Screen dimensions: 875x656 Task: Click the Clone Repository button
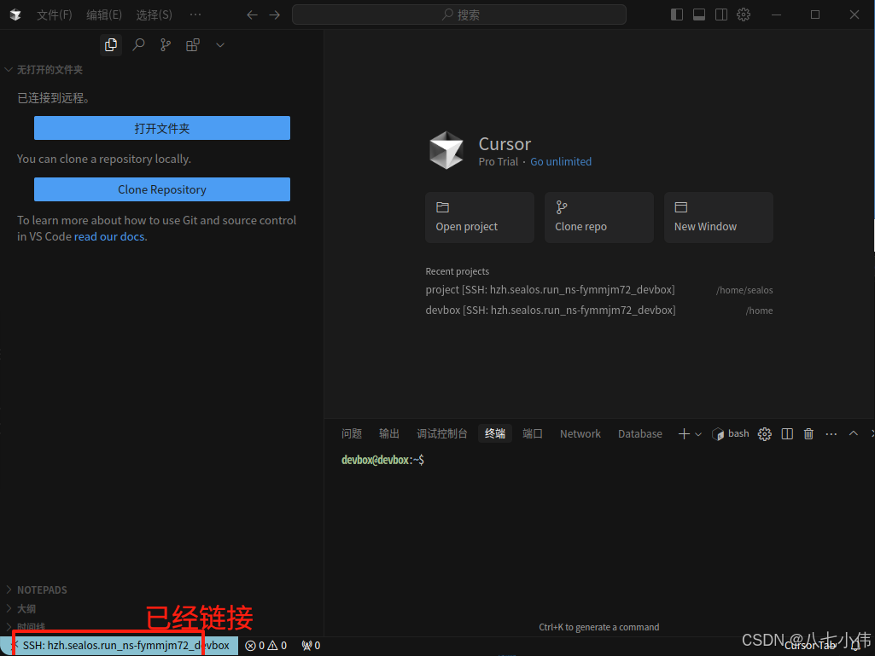(162, 189)
